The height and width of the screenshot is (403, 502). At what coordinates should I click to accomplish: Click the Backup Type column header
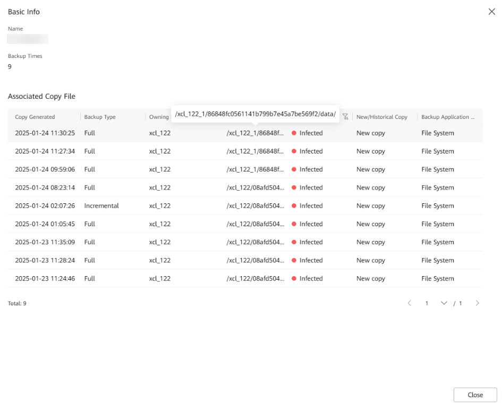(x=100, y=117)
